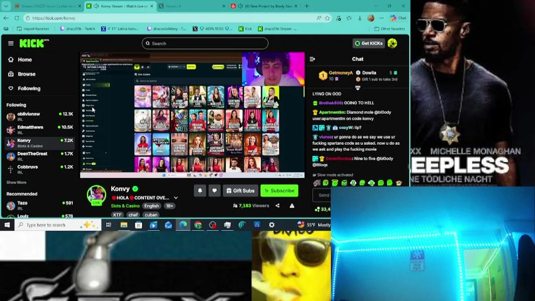Switch to the Home / X browser tab

coord(191,6)
